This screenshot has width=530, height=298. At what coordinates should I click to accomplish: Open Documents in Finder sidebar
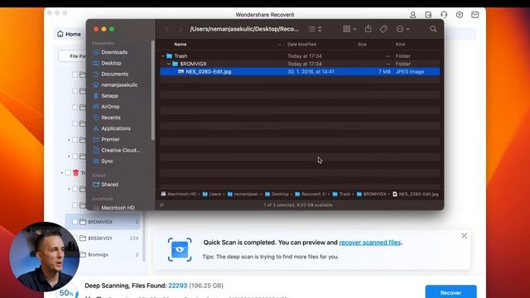pyautogui.click(x=111, y=74)
